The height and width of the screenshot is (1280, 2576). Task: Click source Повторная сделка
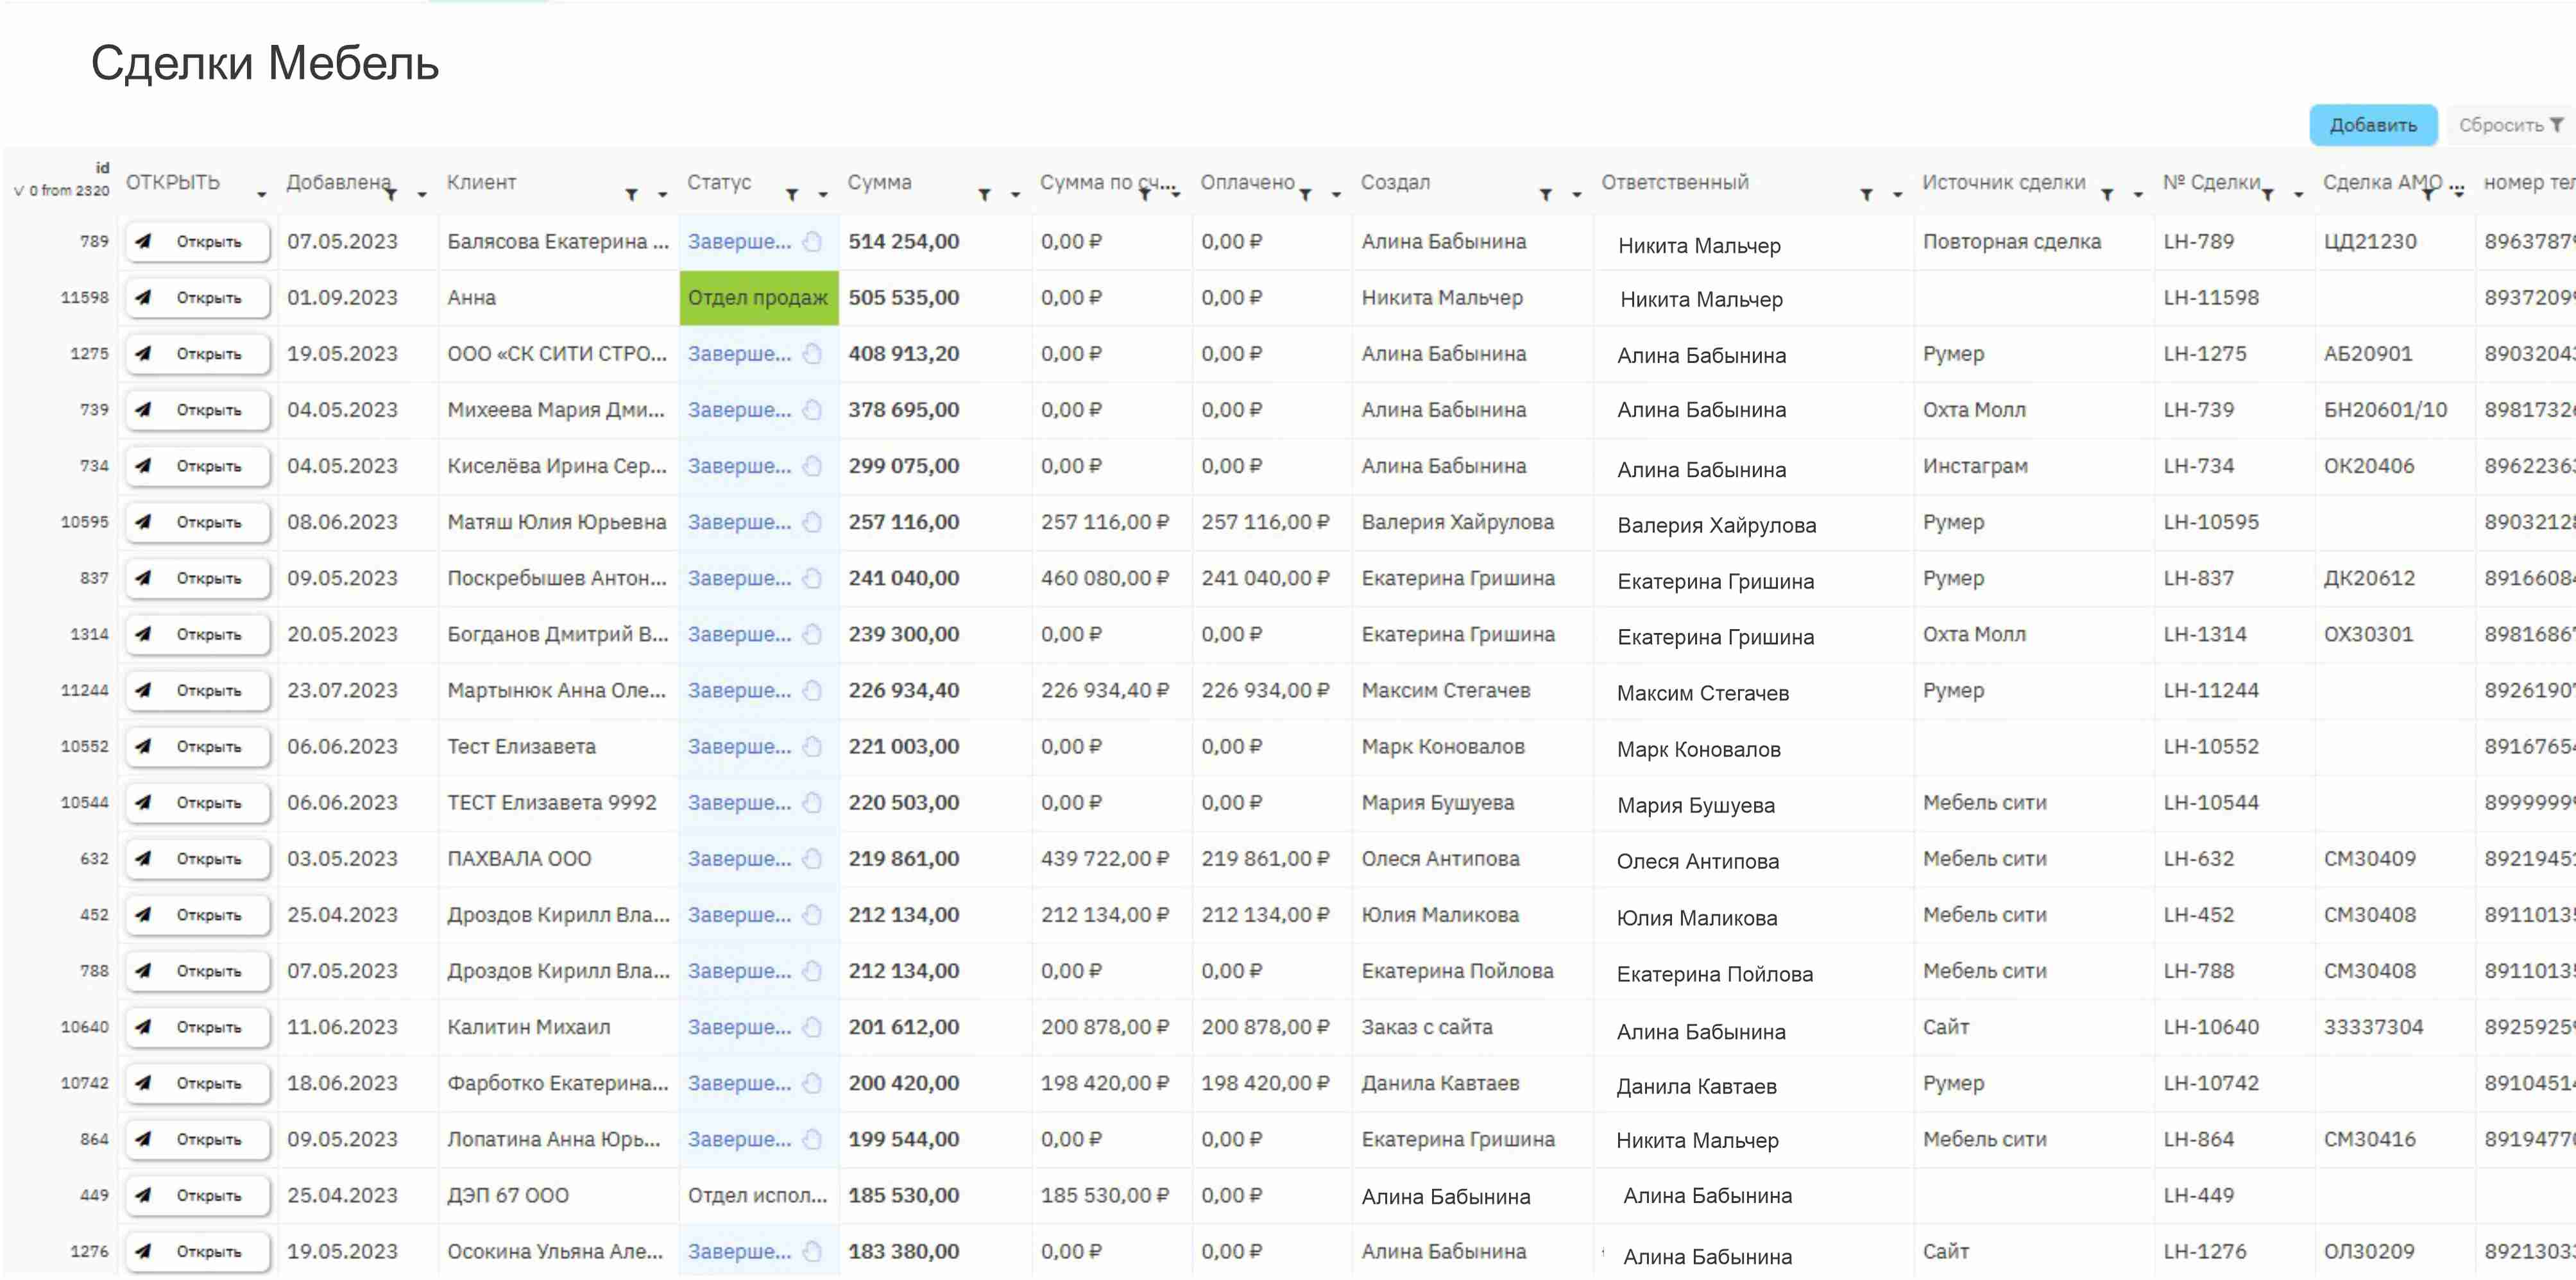point(2012,242)
